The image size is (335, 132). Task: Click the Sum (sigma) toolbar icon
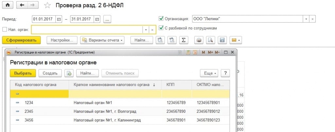184,40
